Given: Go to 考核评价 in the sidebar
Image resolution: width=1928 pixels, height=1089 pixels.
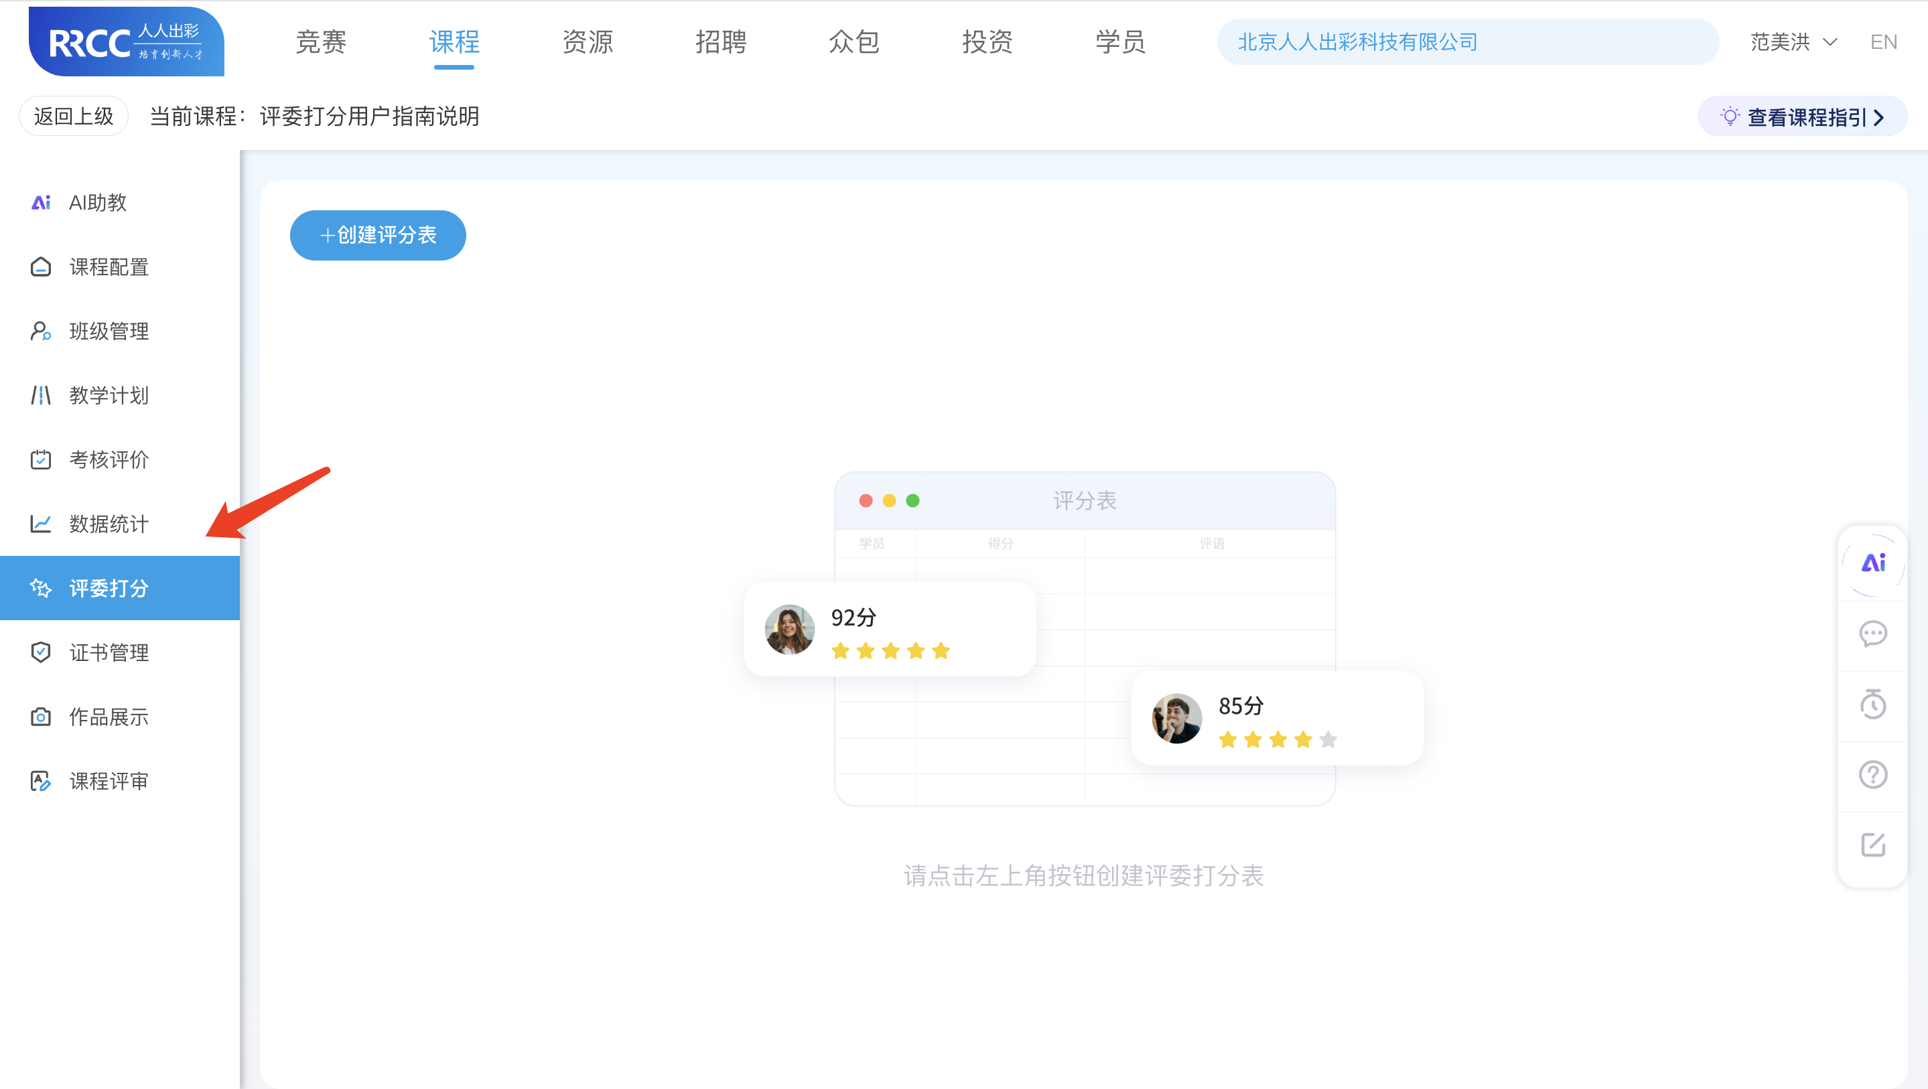Looking at the screenshot, I should pos(120,459).
